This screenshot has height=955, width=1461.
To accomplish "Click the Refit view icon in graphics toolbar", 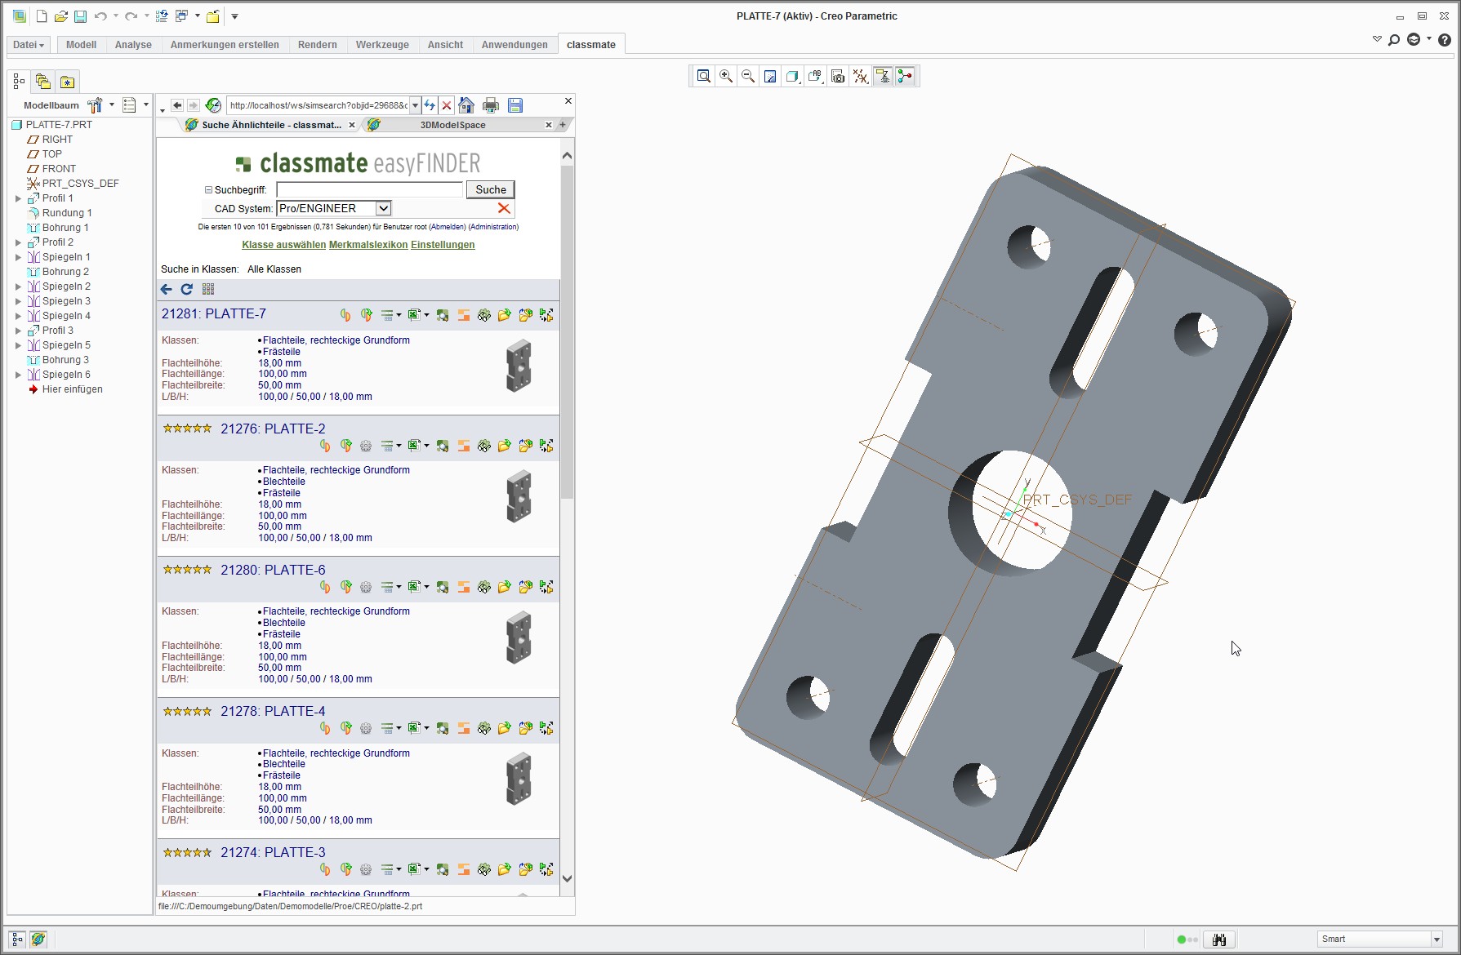I will pos(703,76).
